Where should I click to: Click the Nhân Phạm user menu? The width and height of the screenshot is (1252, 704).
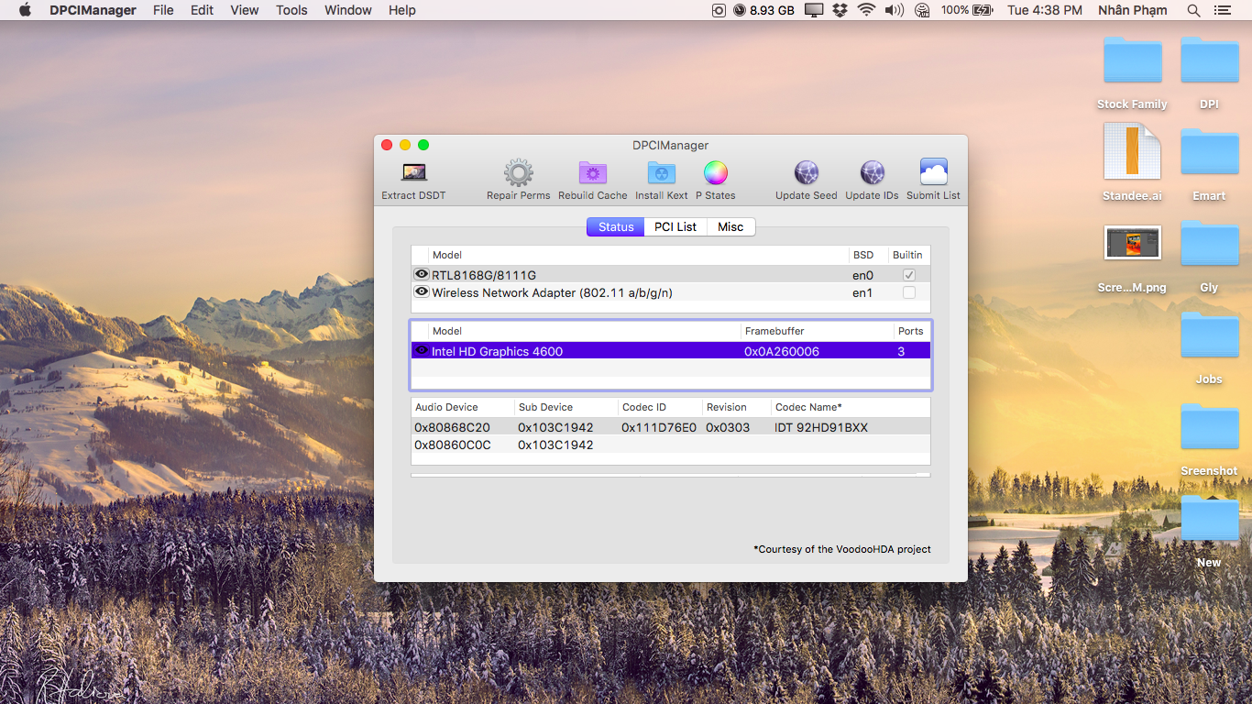coord(1133,10)
